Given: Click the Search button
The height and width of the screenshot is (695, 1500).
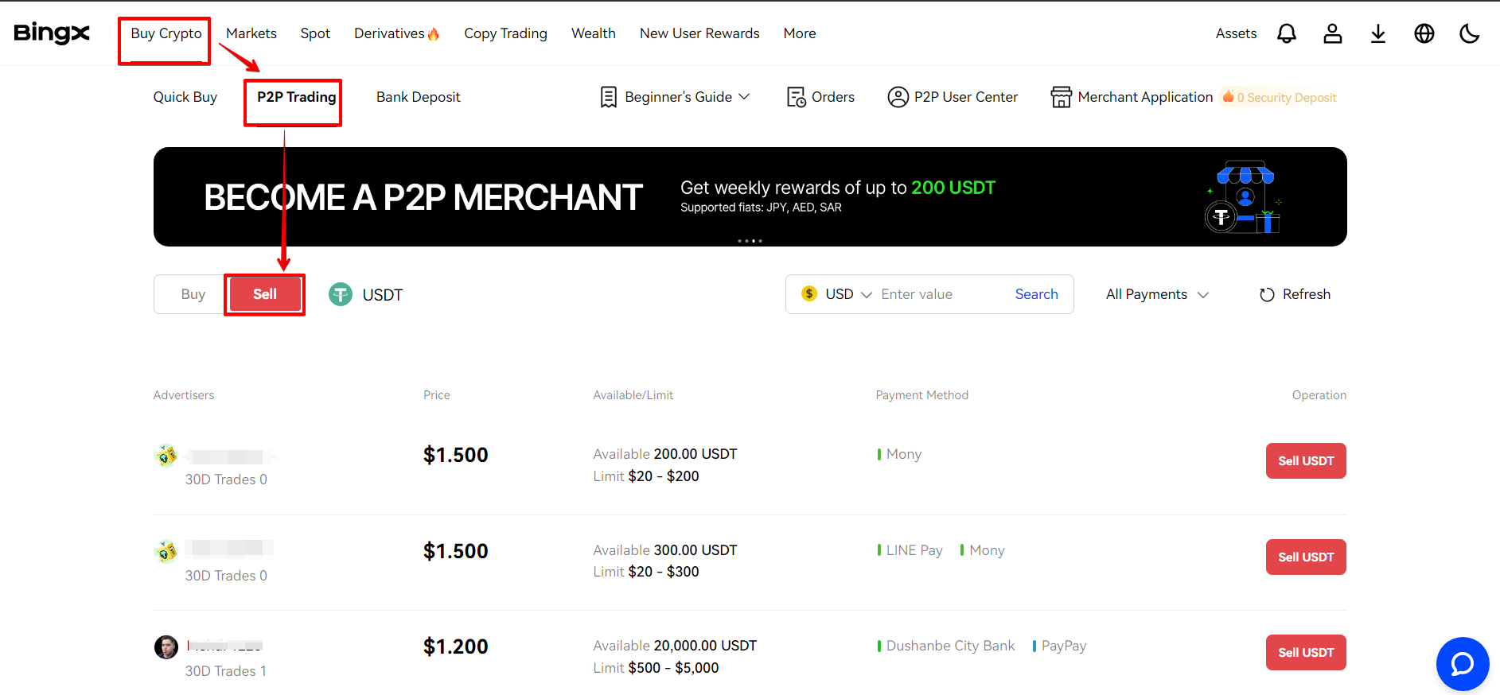Looking at the screenshot, I should pos(1037,294).
